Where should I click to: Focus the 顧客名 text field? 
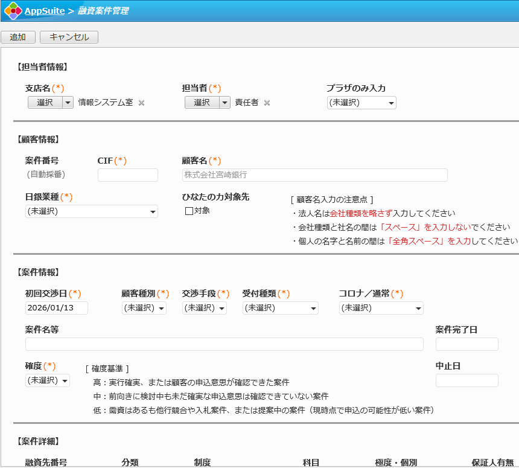tap(314, 175)
